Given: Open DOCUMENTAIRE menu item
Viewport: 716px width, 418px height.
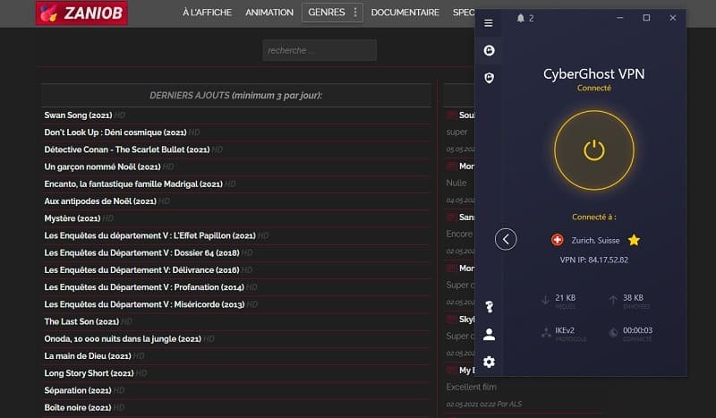Looking at the screenshot, I should pos(405,13).
